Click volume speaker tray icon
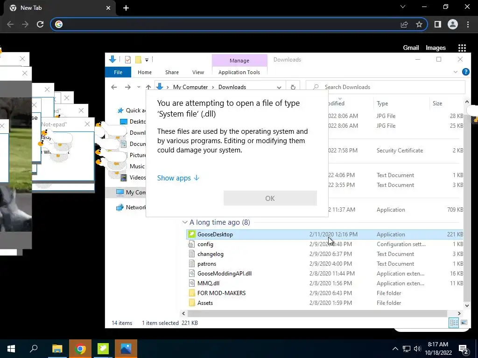This screenshot has height=358, width=478. tap(417, 349)
